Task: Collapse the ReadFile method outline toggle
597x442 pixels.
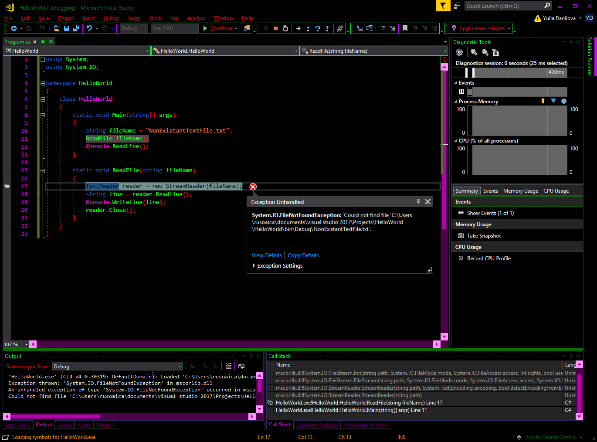Action: [43, 170]
